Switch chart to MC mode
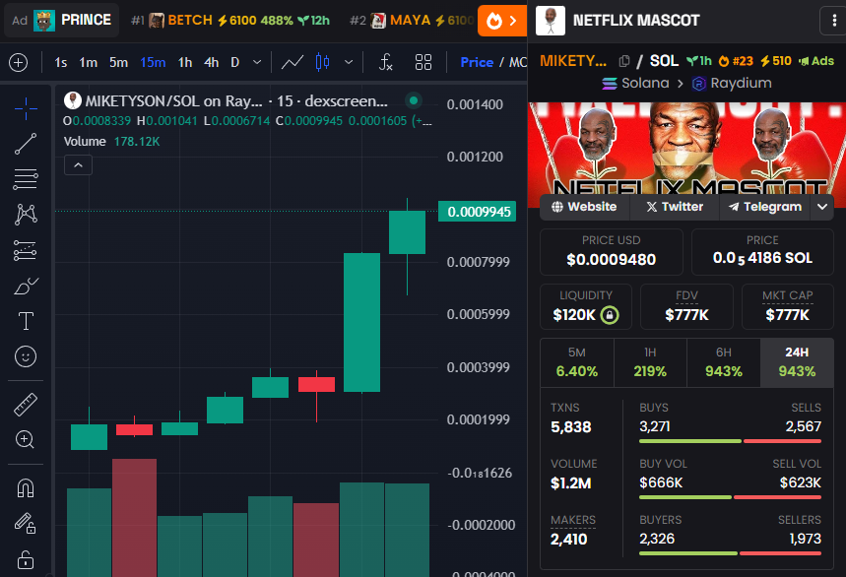The height and width of the screenshot is (577, 846). point(518,63)
